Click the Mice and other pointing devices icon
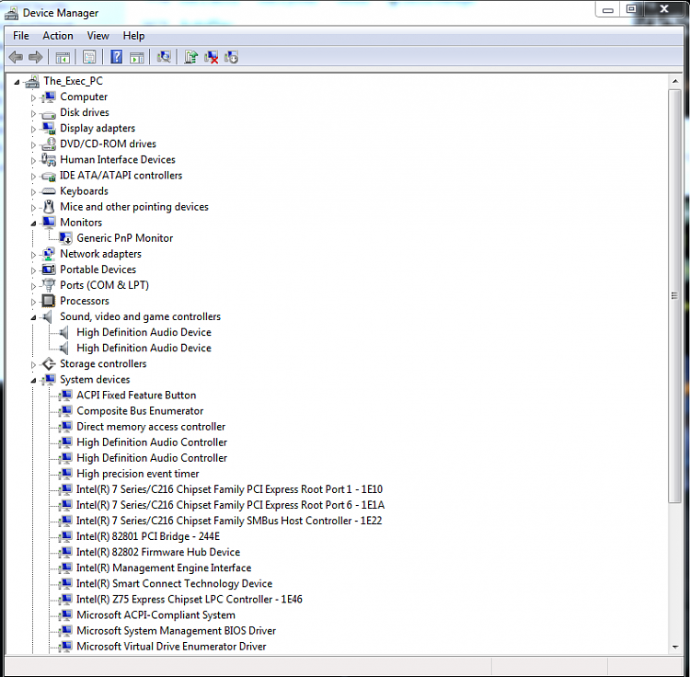 49,207
